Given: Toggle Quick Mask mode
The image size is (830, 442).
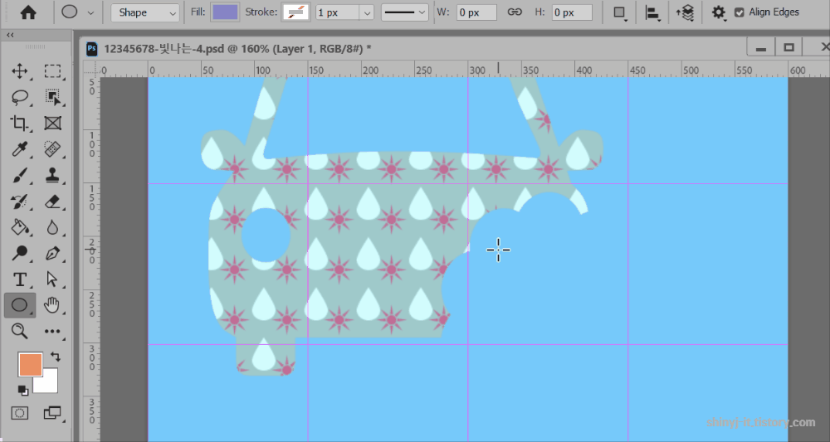Looking at the screenshot, I should [20, 413].
